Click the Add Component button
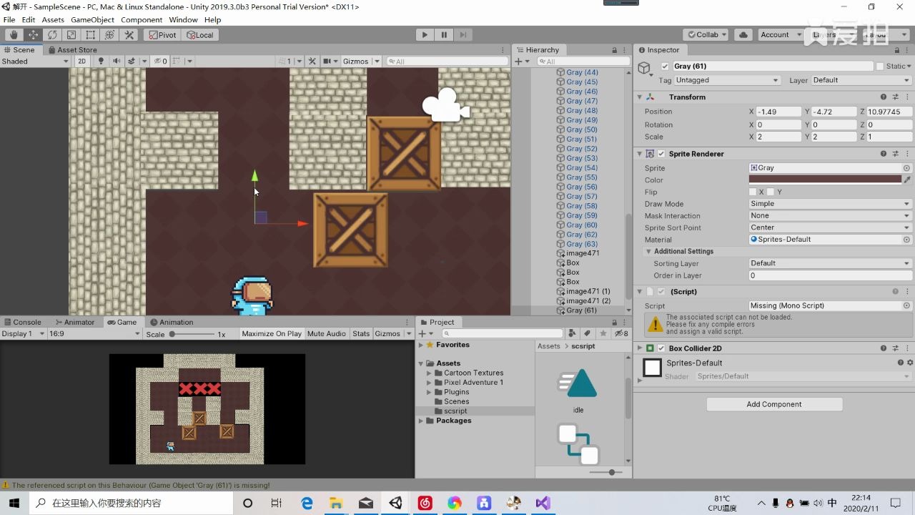 coord(774,404)
